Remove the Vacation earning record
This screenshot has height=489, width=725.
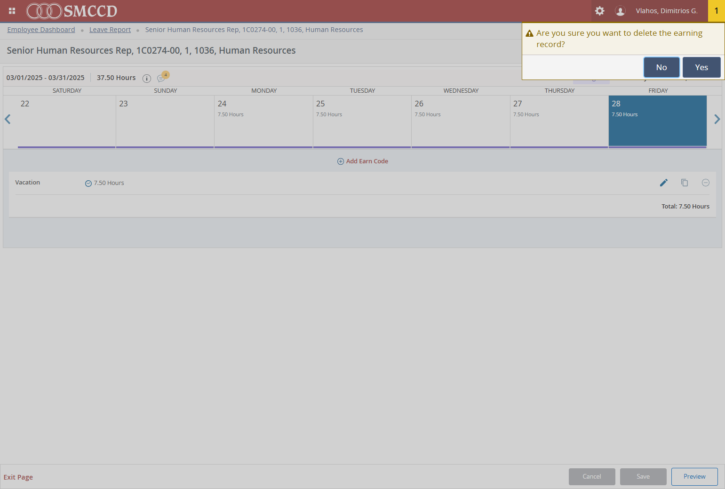[x=706, y=183]
